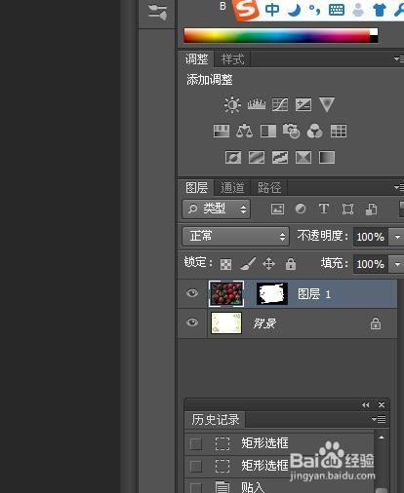Image resolution: width=404 pixels, height=493 pixels.
Task: Add a Posterize adjustment layer
Action: pyautogui.click(x=257, y=158)
